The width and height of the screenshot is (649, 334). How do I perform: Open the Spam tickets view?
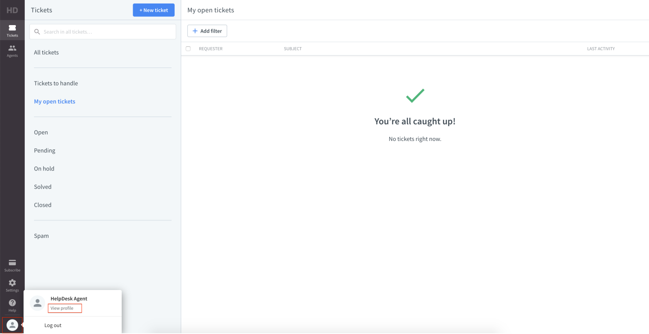[x=41, y=236]
